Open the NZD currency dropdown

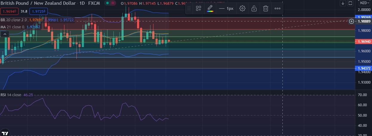[364, 3]
